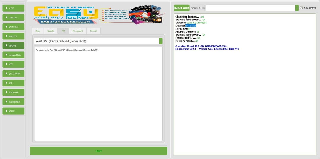Click the Android version: 15 log line
The image size is (320, 159).
click(x=187, y=32)
